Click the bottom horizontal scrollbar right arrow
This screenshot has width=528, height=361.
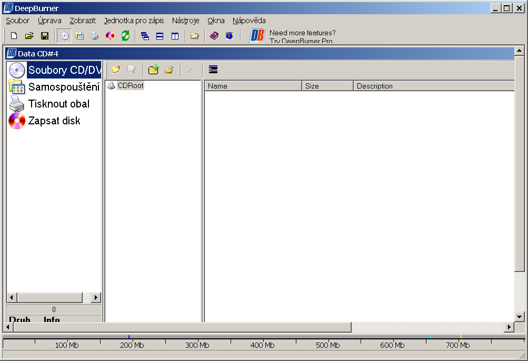click(x=509, y=327)
